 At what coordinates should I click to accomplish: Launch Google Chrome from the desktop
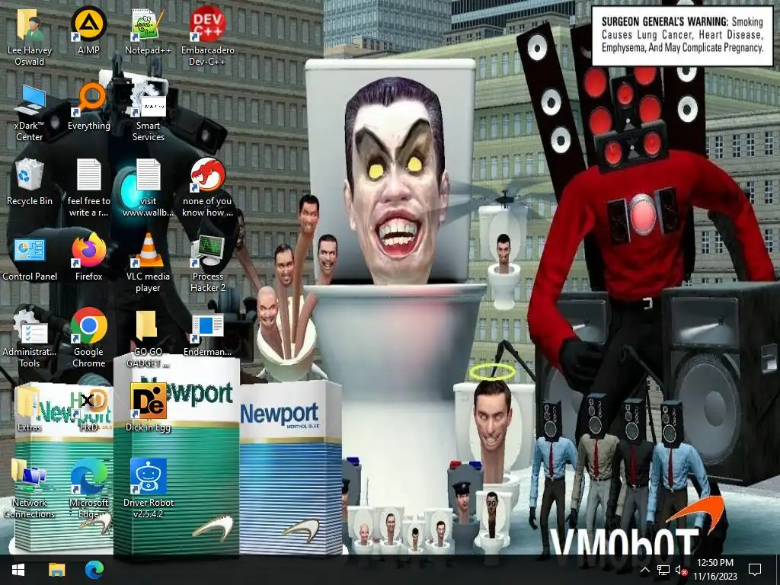click(x=88, y=338)
